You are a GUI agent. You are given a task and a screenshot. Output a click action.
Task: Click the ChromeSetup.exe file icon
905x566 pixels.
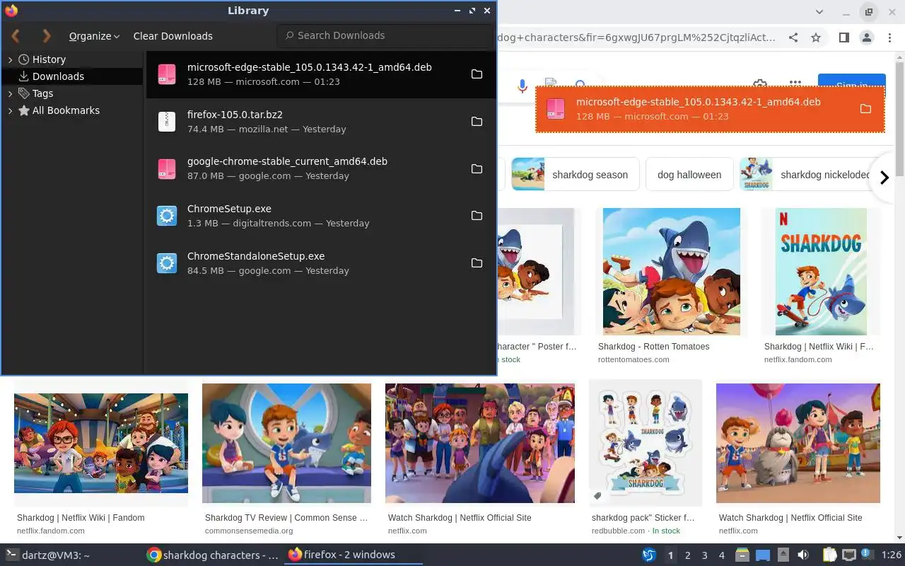tap(167, 216)
